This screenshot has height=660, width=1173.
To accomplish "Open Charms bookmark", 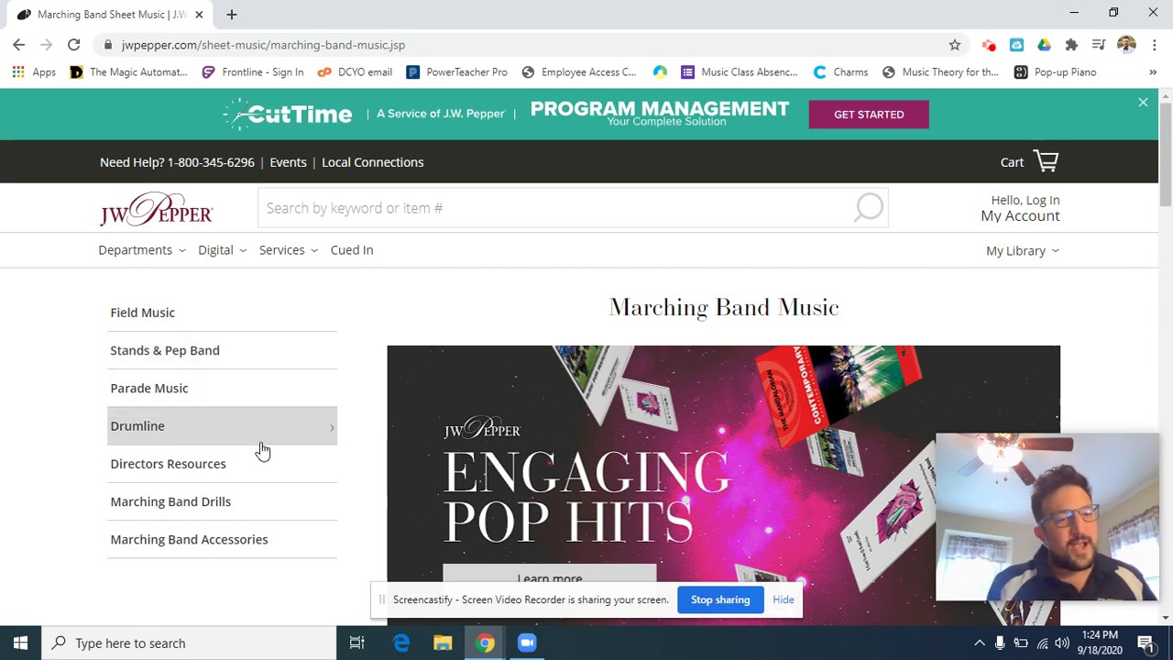I will tap(840, 71).
